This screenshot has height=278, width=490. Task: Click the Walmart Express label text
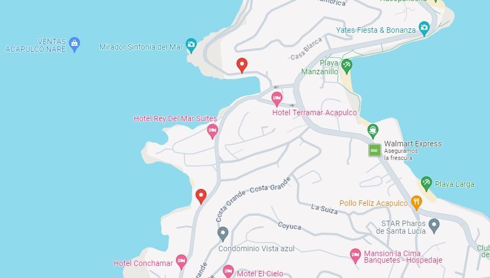point(413,144)
